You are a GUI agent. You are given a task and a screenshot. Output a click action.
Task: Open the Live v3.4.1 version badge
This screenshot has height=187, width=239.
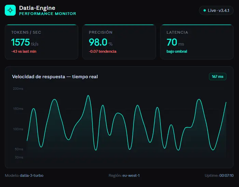[216, 11]
